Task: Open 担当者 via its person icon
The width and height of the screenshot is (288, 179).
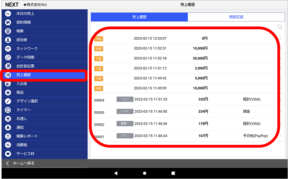Action: pyautogui.click(x=8, y=40)
